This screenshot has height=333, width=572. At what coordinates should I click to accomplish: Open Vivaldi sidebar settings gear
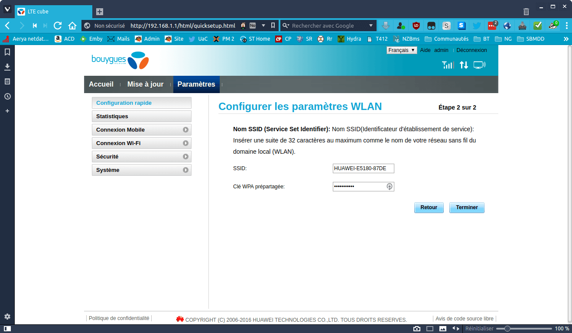(x=7, y=317)
